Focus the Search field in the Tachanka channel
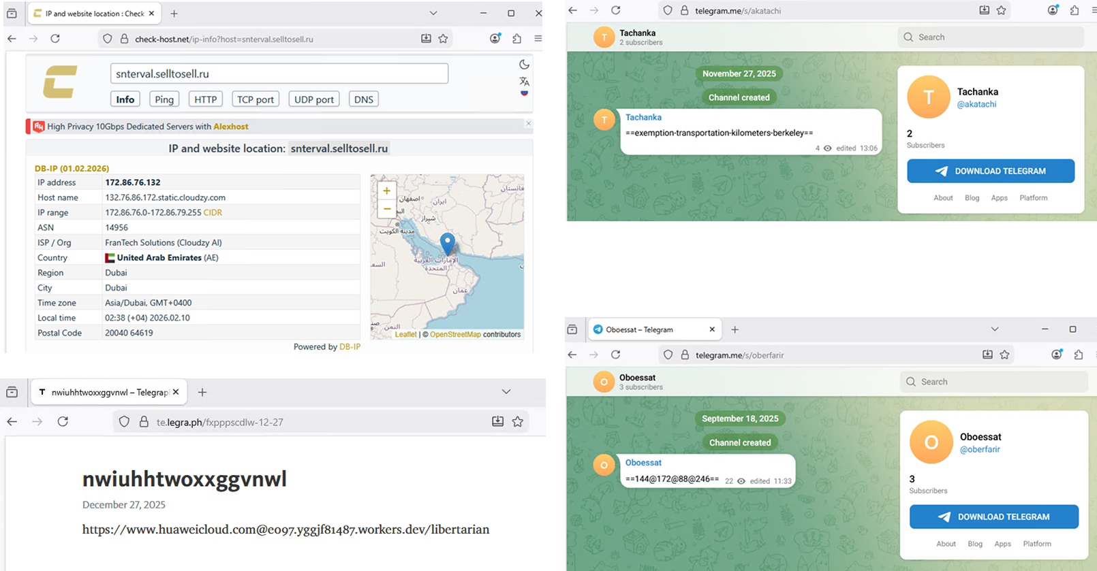 tap(991, 37)
